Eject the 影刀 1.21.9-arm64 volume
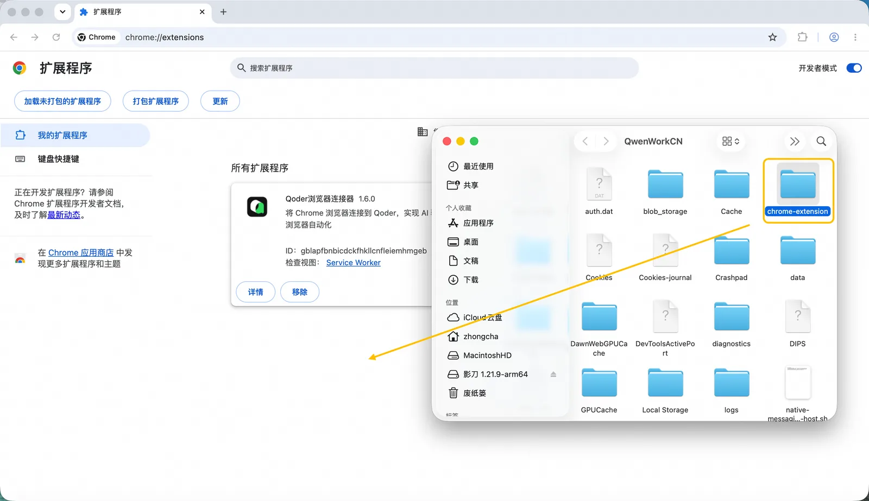The height and width of the screenshot is (501, 869). [553, 375]
